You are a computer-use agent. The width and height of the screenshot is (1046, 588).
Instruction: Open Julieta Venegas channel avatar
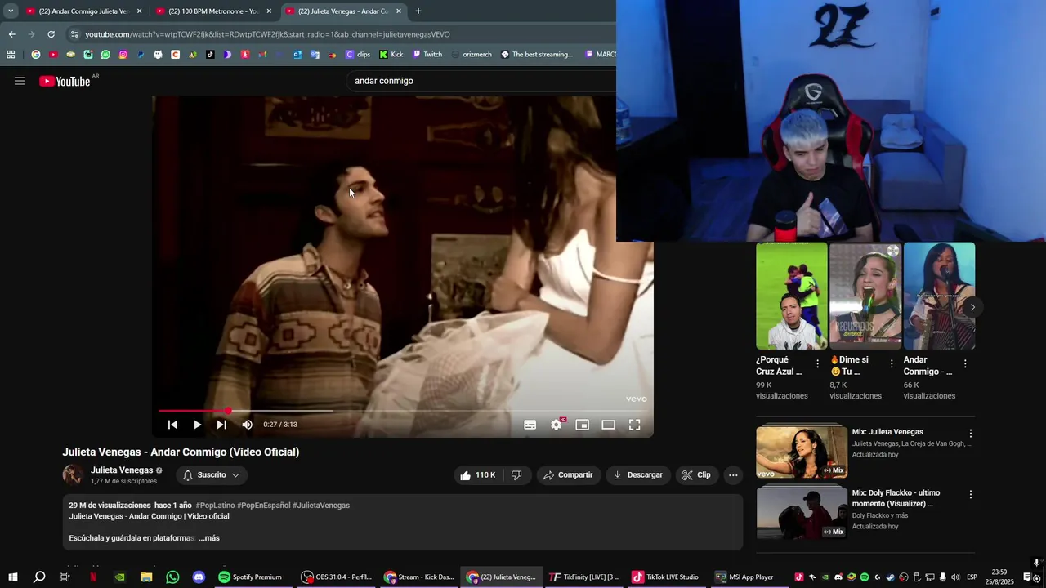[x=74, y=475]
